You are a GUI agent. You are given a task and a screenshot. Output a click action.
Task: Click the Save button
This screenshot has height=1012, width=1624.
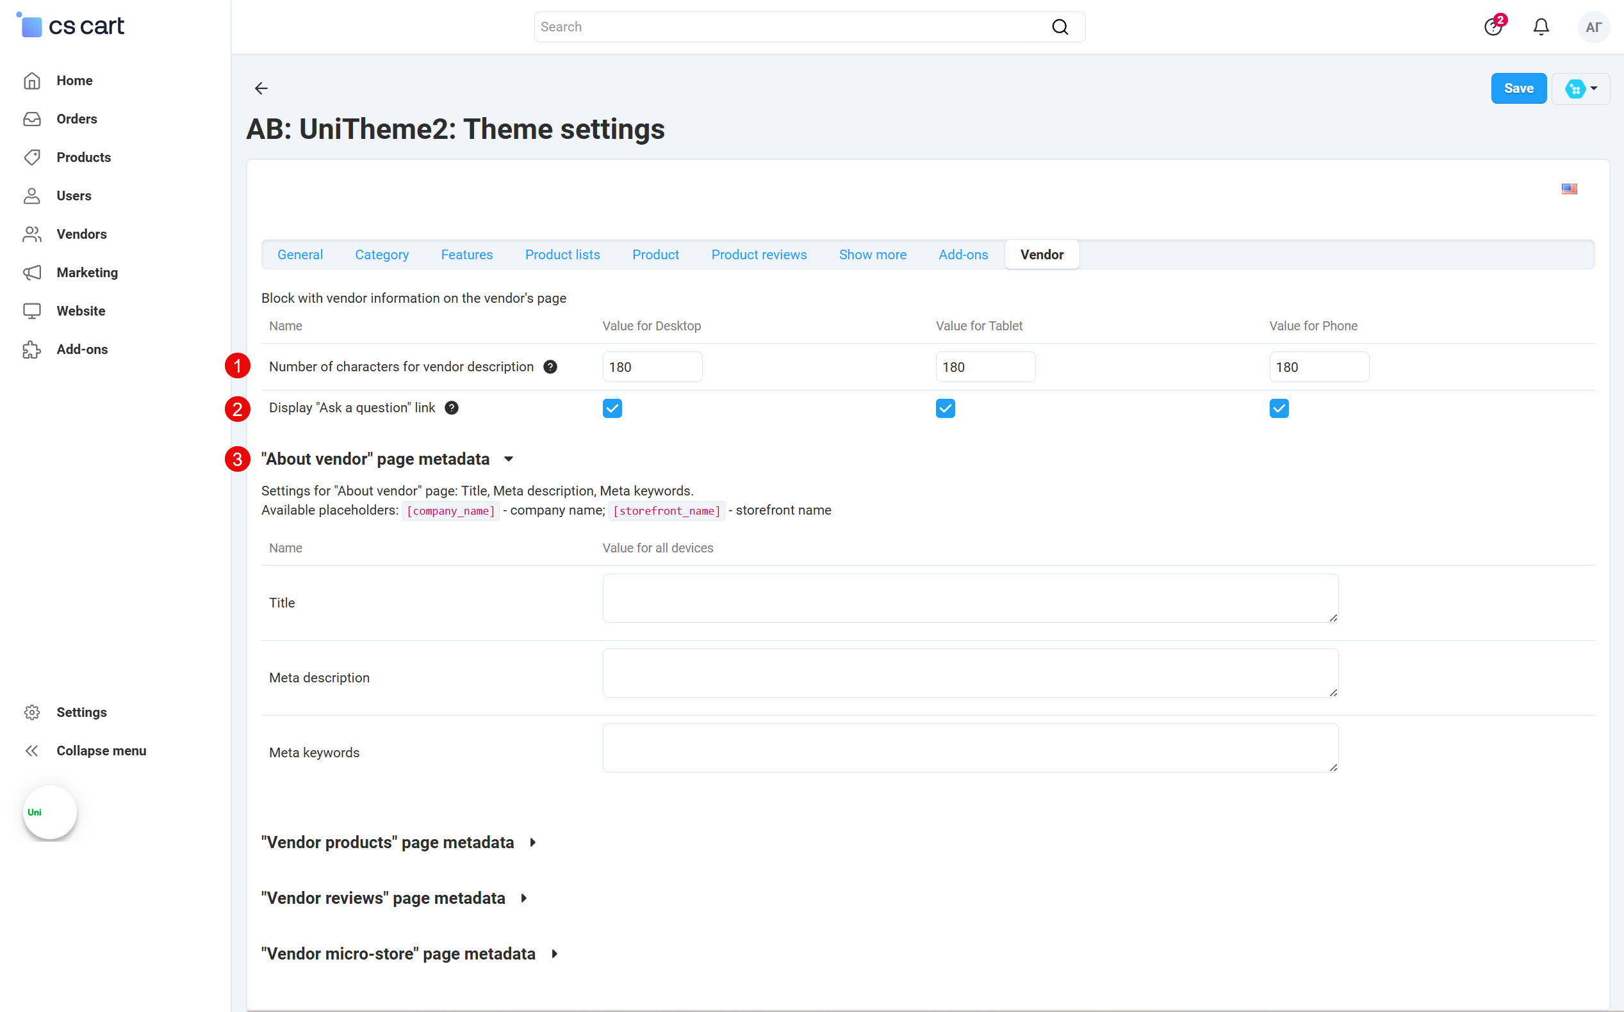[x=1518, y=88]
